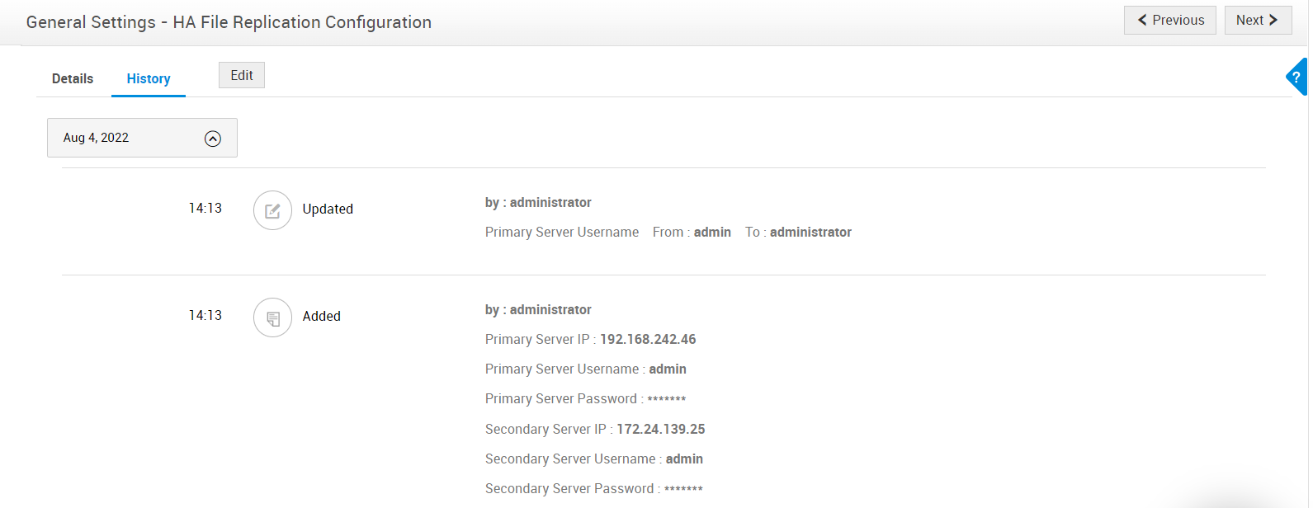This screenshot has width=1313, height=508.
Task: Click the Added entry document icon
Action: pos(272,317)
